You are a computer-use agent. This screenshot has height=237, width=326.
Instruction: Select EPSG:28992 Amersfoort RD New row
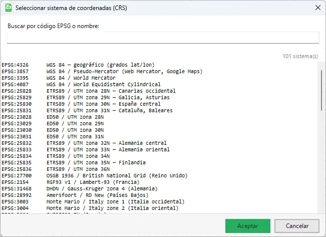pyautogui.click(x=159, y=195)
